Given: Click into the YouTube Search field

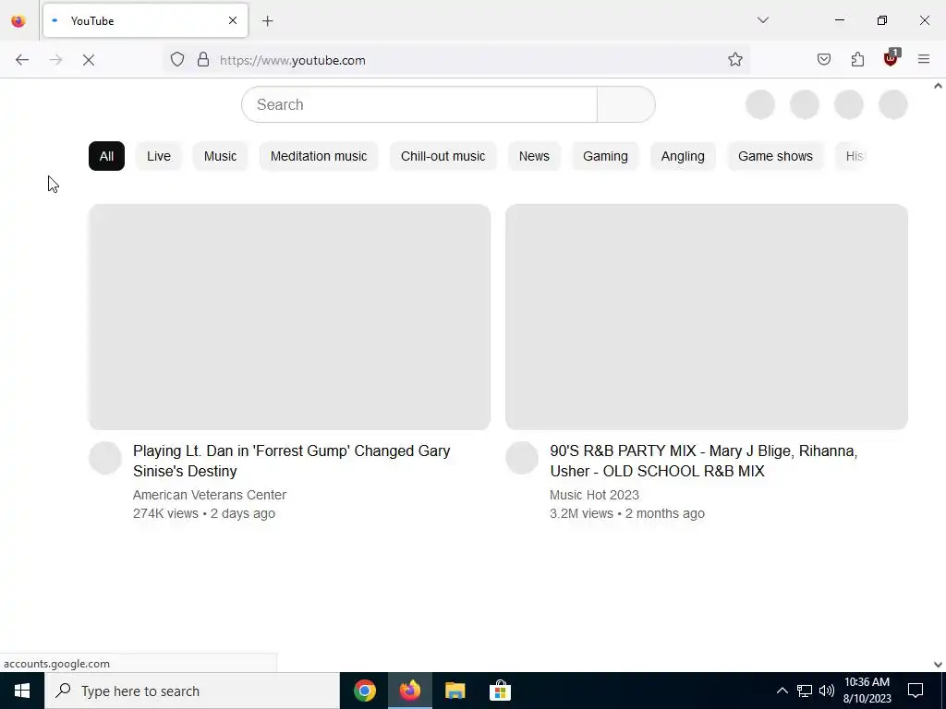Looking at the screenshot, I should tap(419, 104).
